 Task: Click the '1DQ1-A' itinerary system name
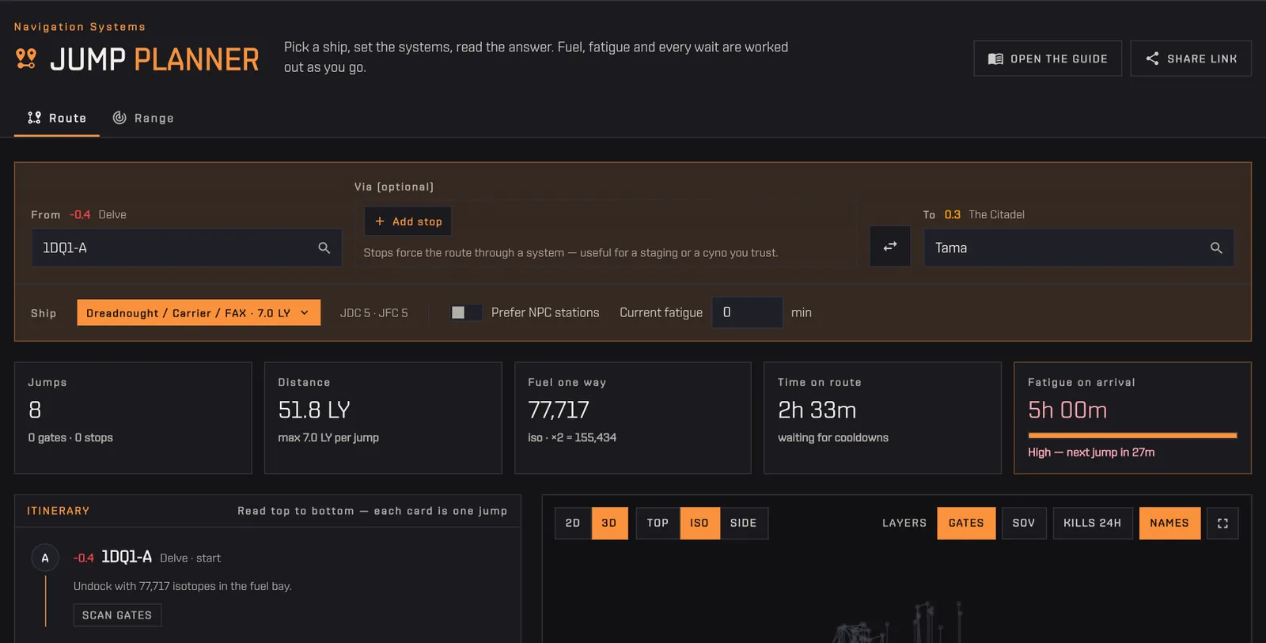pos(127,557)
